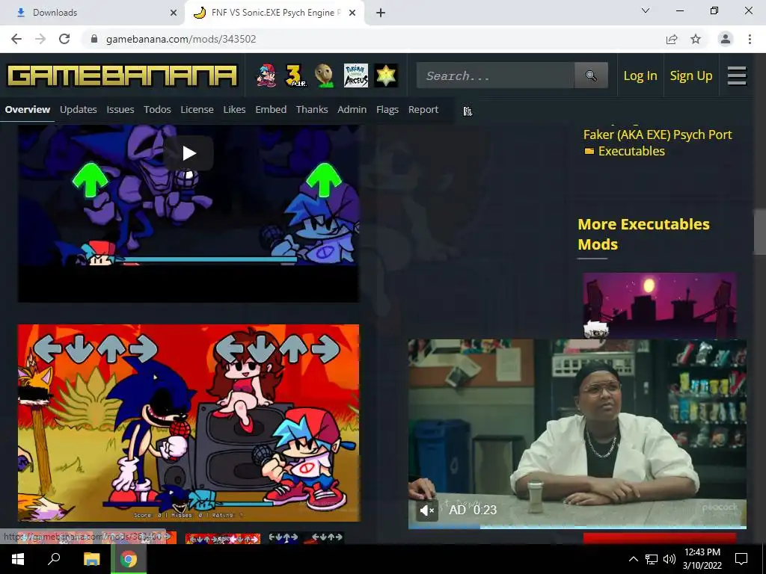Open Chrome's three-dot menu
The width and height of the screenshot is (766, 574).
click(750, 39)
